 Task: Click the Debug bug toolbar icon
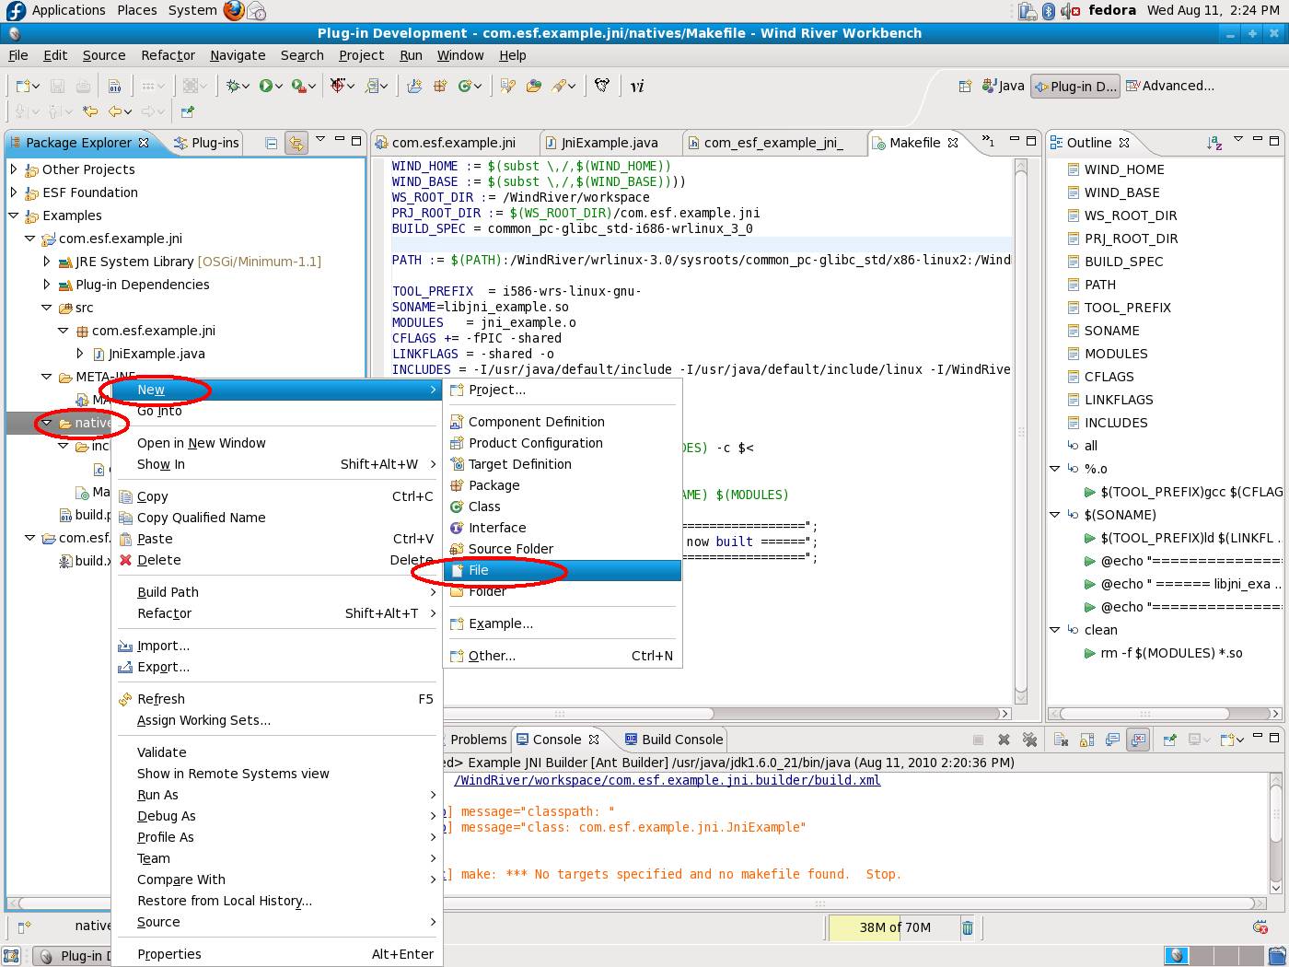click(234, 86)
